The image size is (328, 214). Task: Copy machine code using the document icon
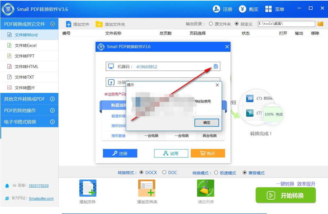point(216,66)
